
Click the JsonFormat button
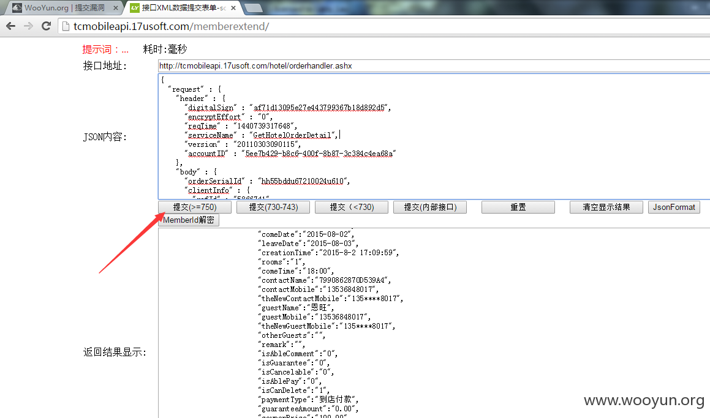click(x=674, y=207)
